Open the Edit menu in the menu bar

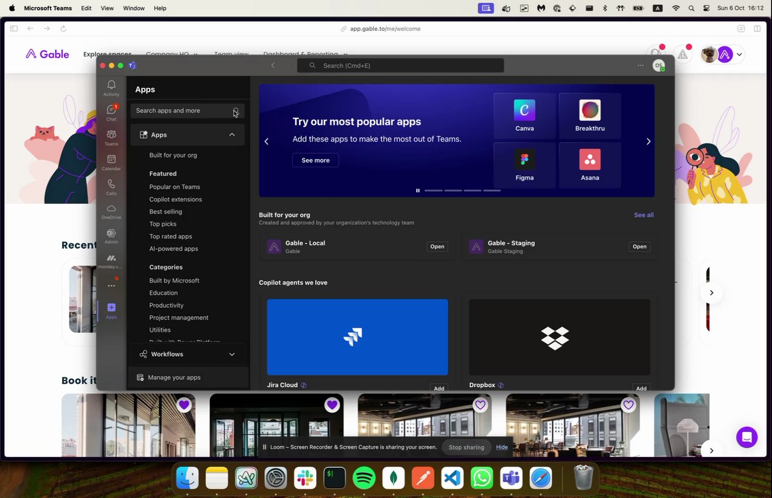tap(86, 8)
